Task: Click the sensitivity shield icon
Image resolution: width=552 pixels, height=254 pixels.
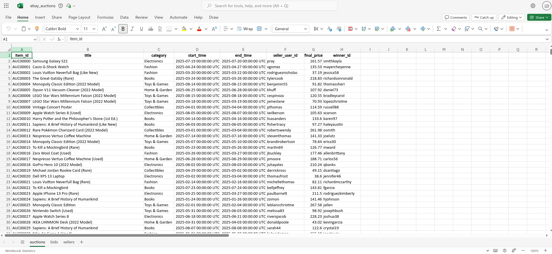Action: coord(61,6)
